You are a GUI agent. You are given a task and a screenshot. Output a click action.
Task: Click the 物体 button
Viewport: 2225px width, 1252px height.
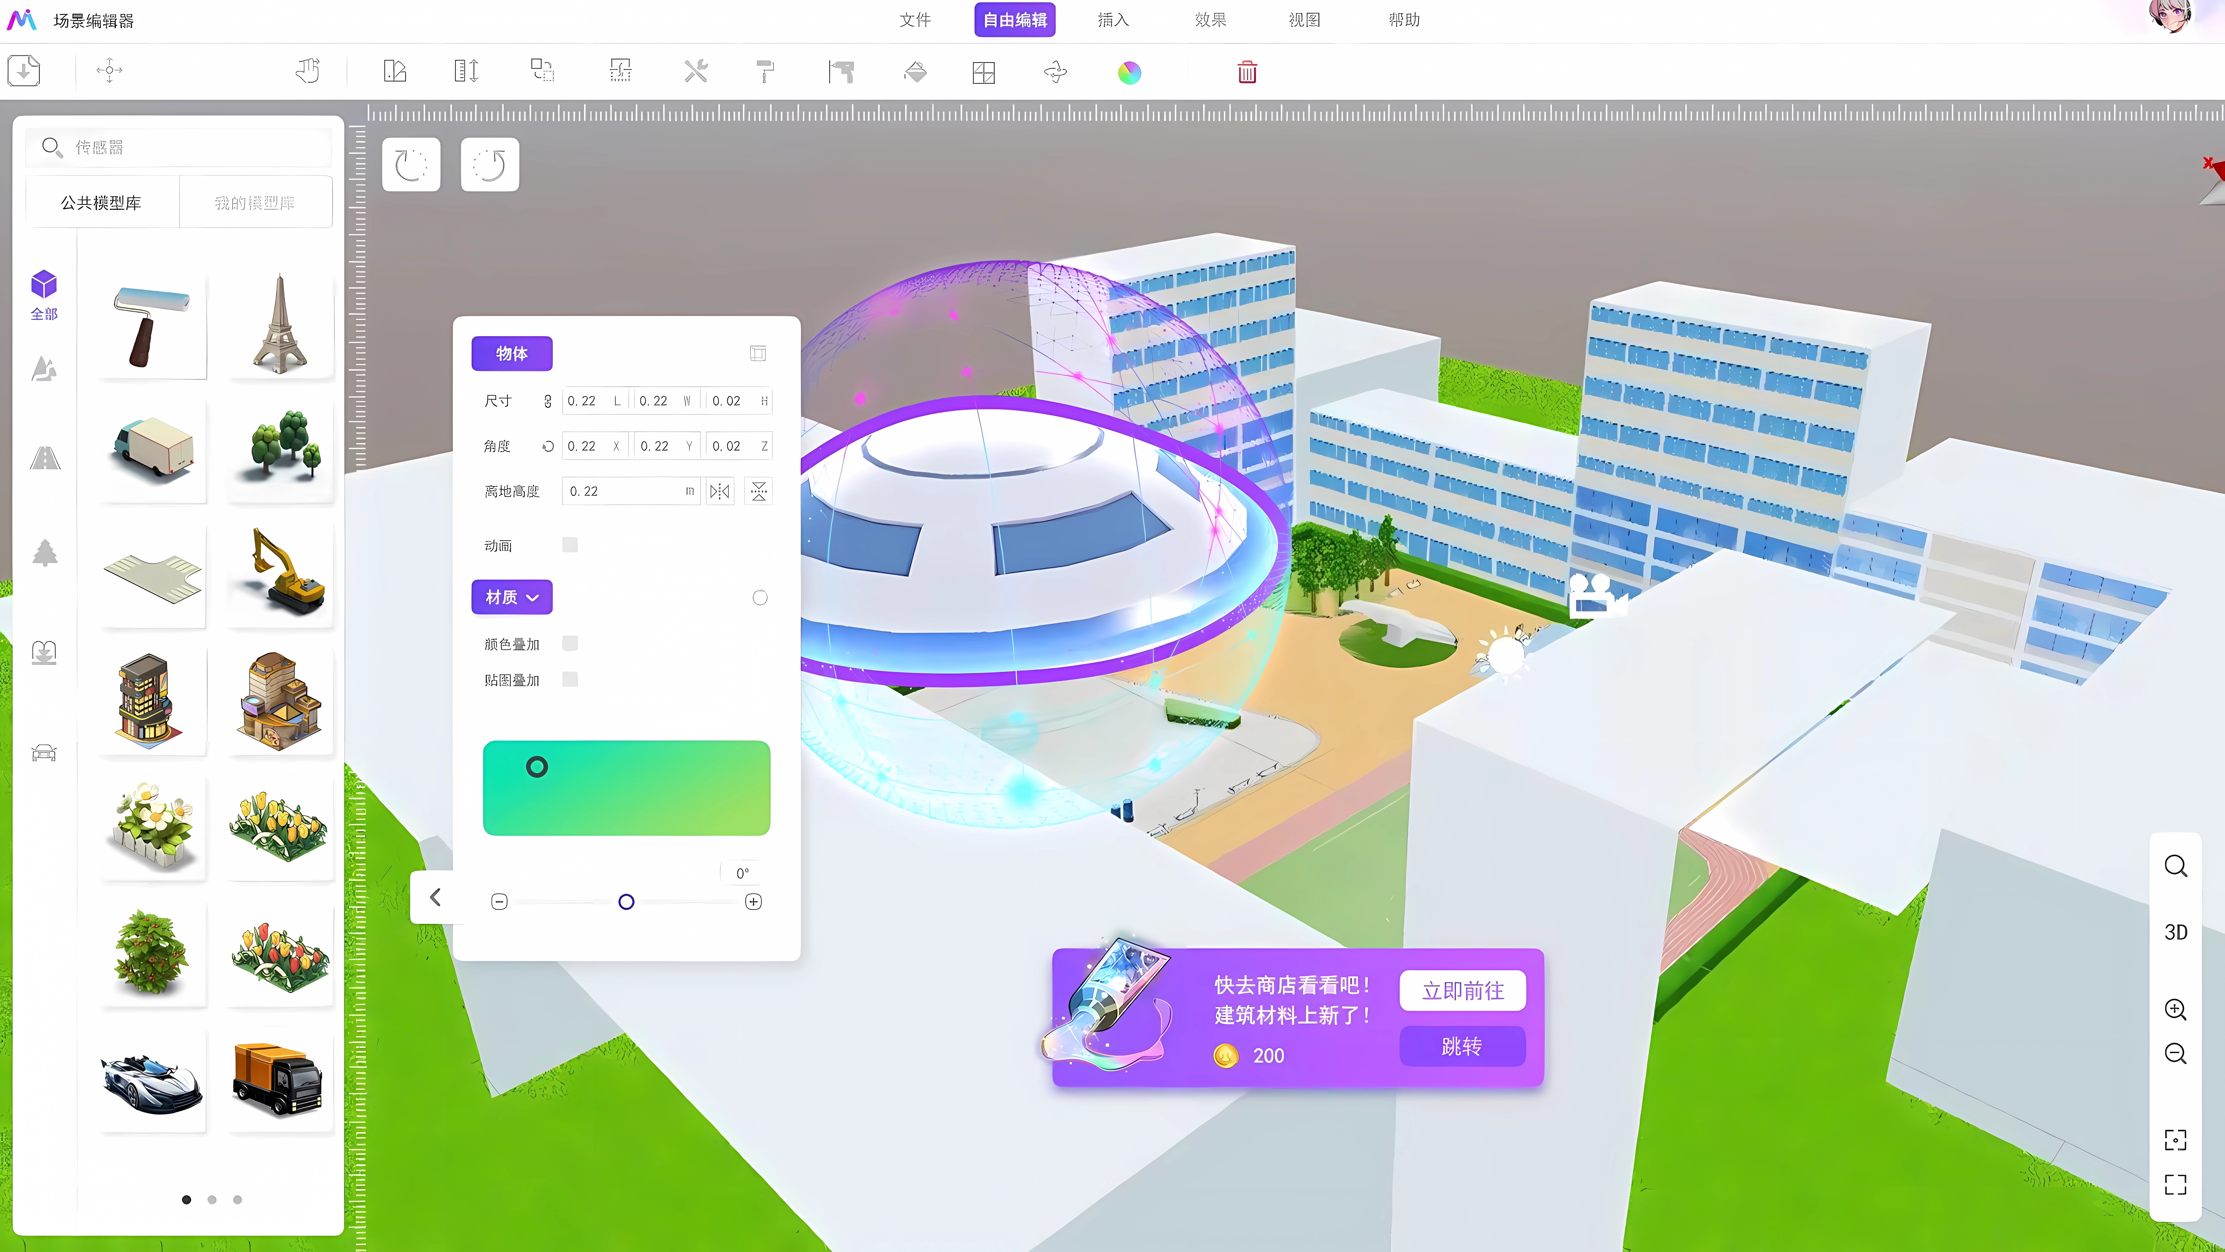512,353
